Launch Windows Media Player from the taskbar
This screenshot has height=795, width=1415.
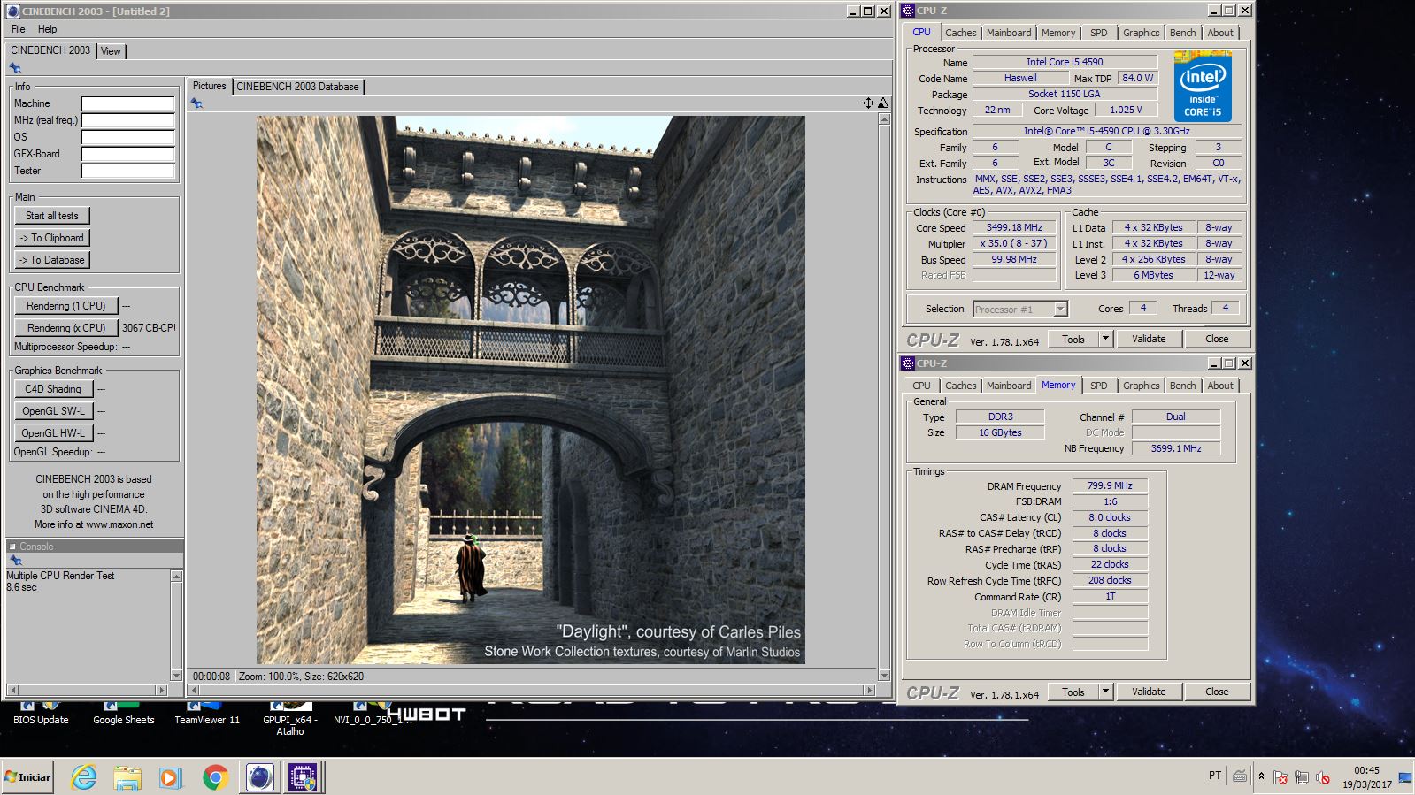pos(171,777)
